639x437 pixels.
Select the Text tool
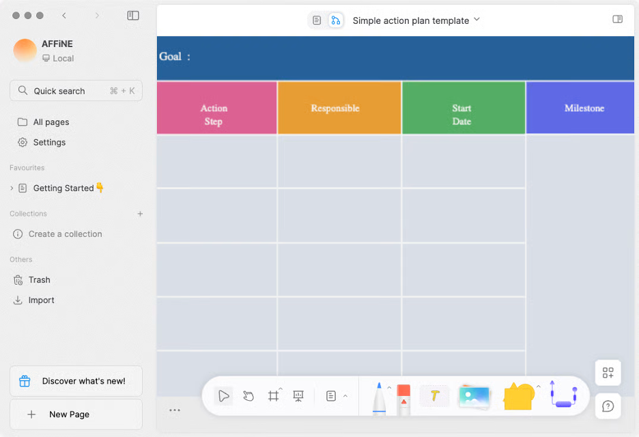(435, 396)
